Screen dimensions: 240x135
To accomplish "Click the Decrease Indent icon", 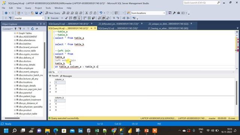I will (x=124, y=18).
